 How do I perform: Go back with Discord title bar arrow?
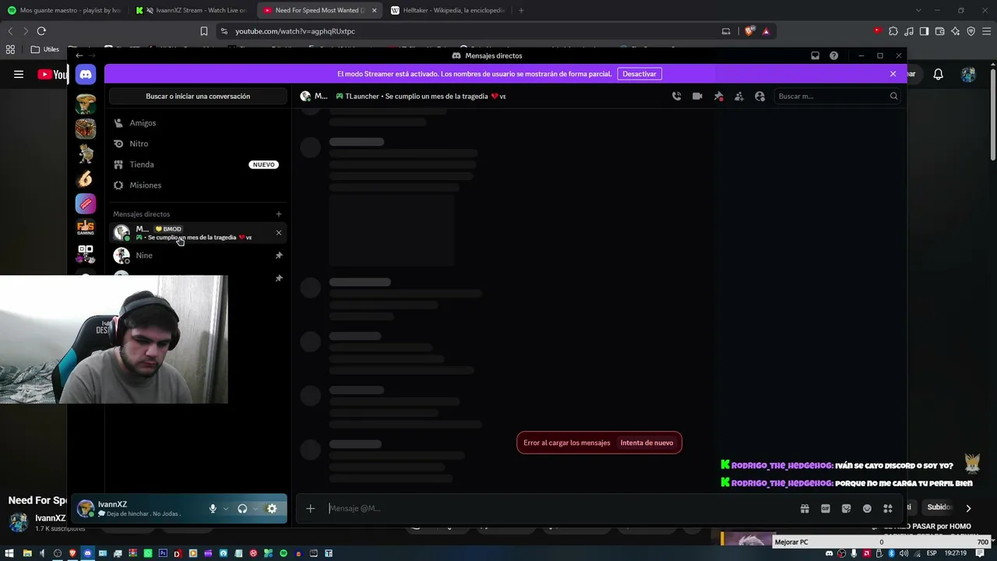click(79, 56)
